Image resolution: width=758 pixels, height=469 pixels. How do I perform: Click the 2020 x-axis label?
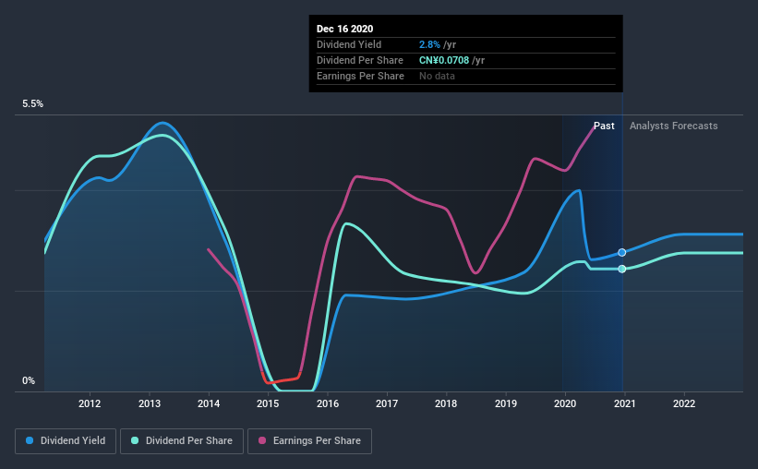coord(565,403)
